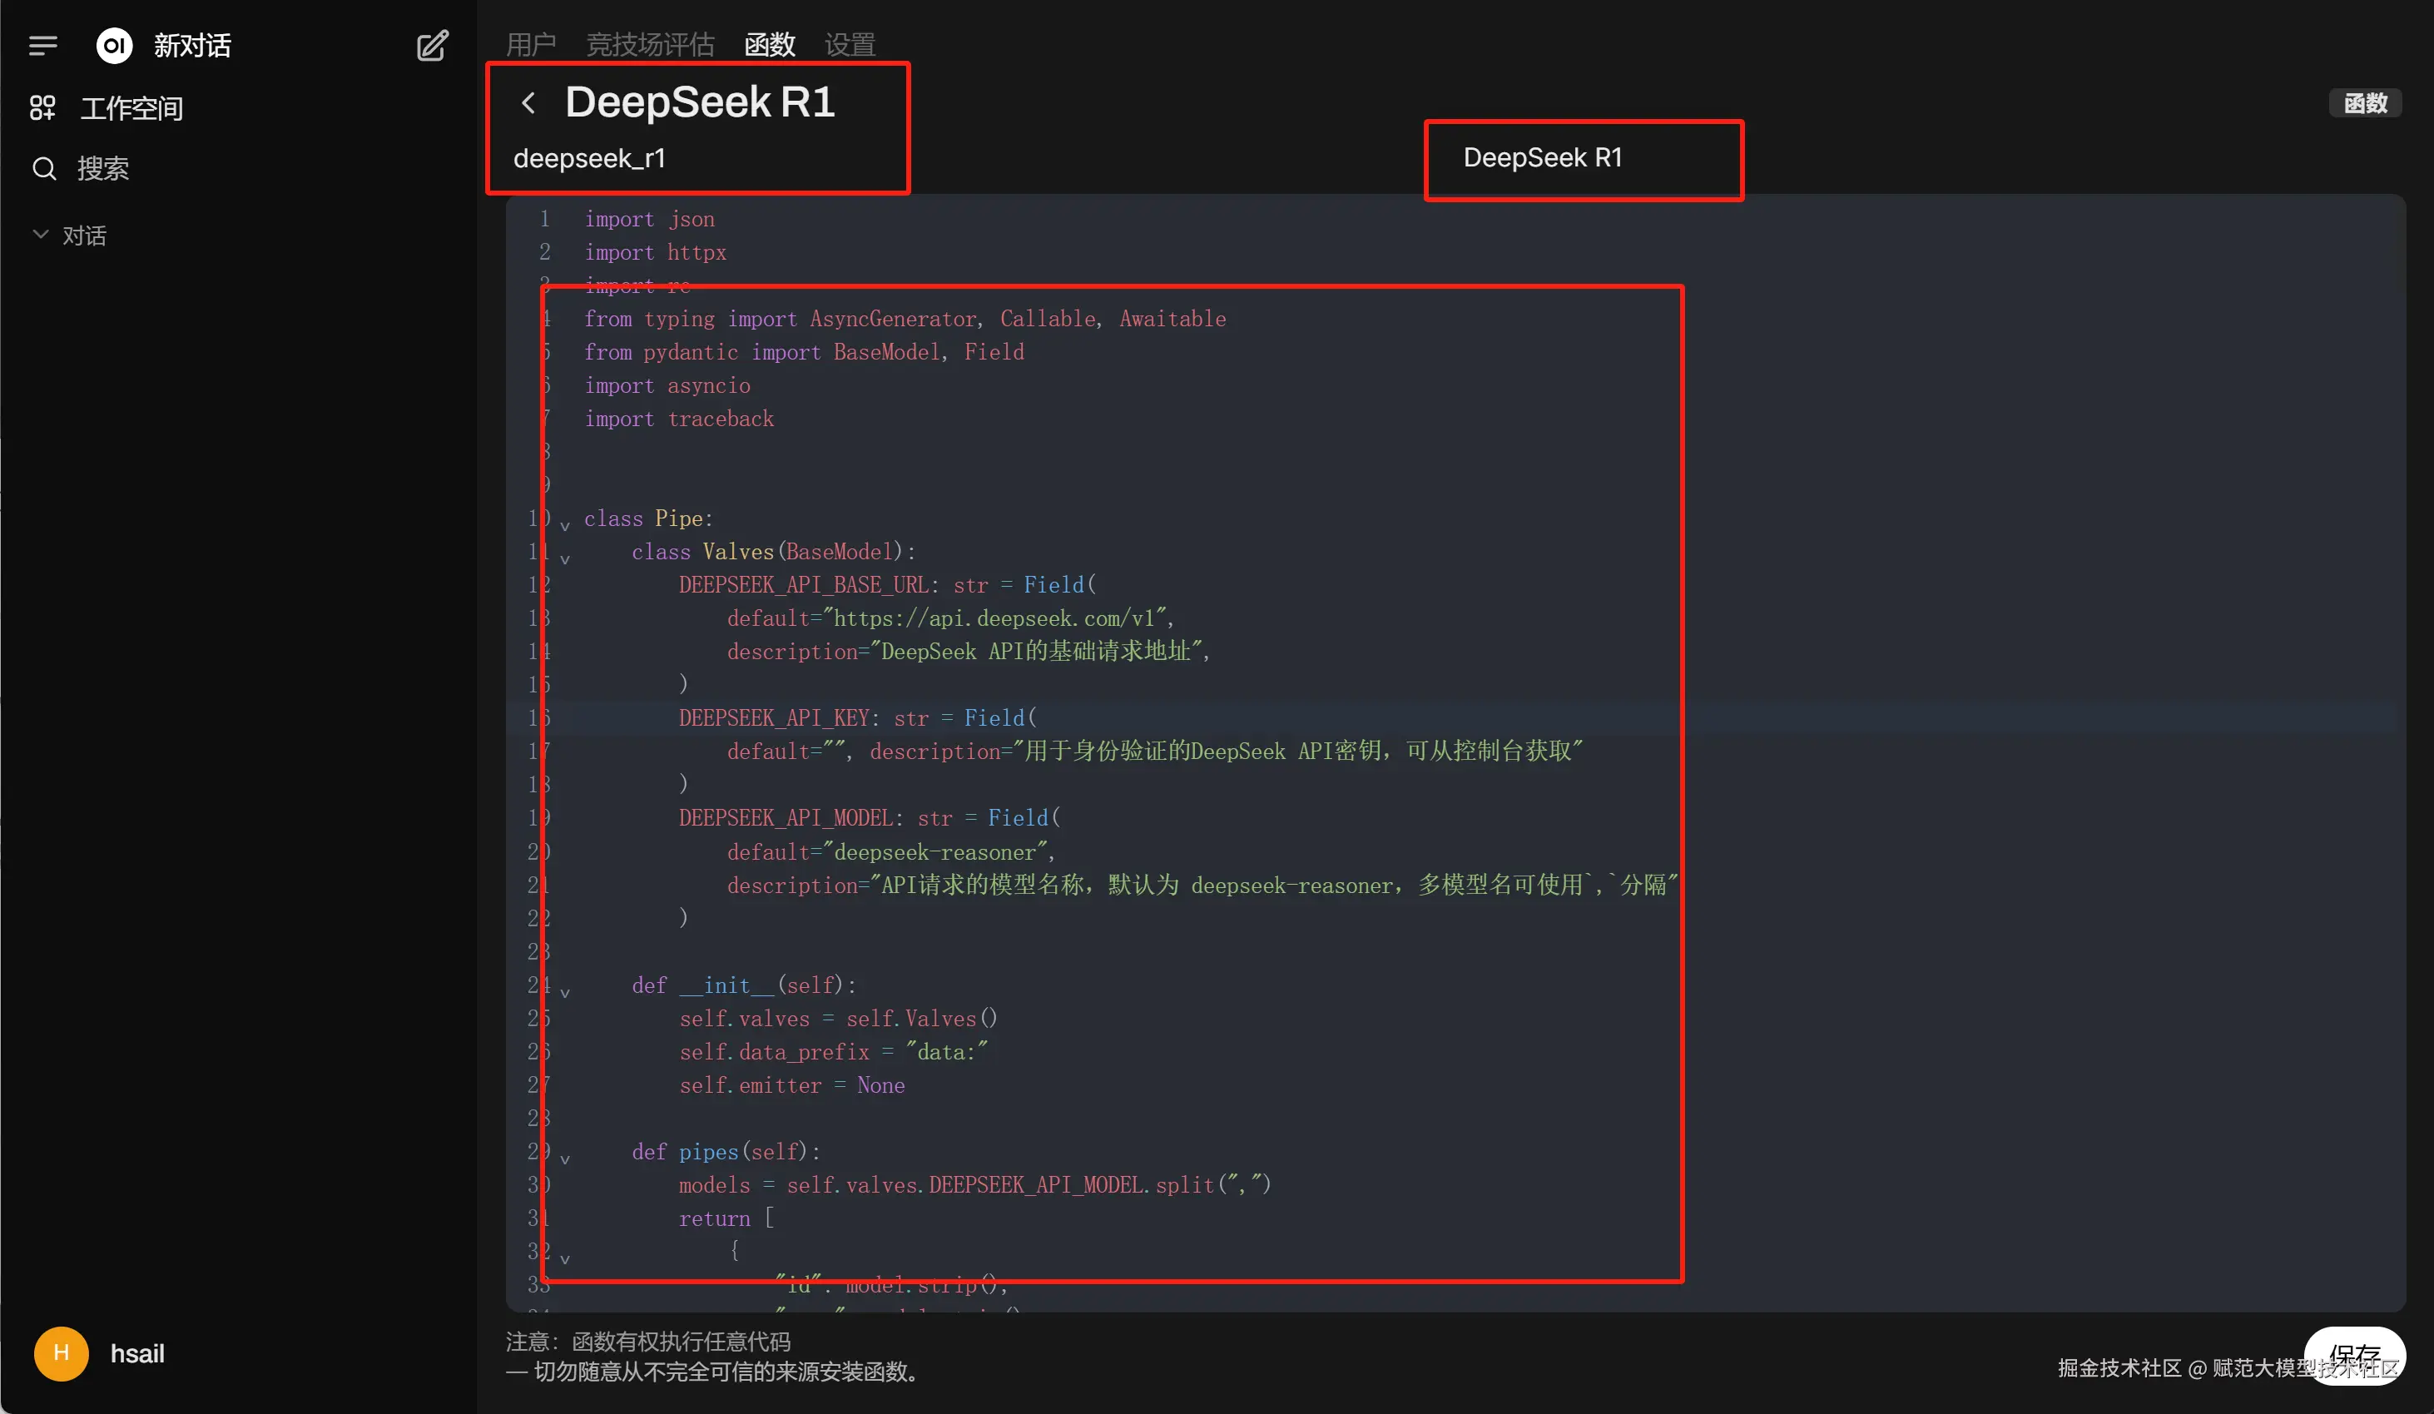Toggle the sidebar hamburger menu icon

click(42, 46)
